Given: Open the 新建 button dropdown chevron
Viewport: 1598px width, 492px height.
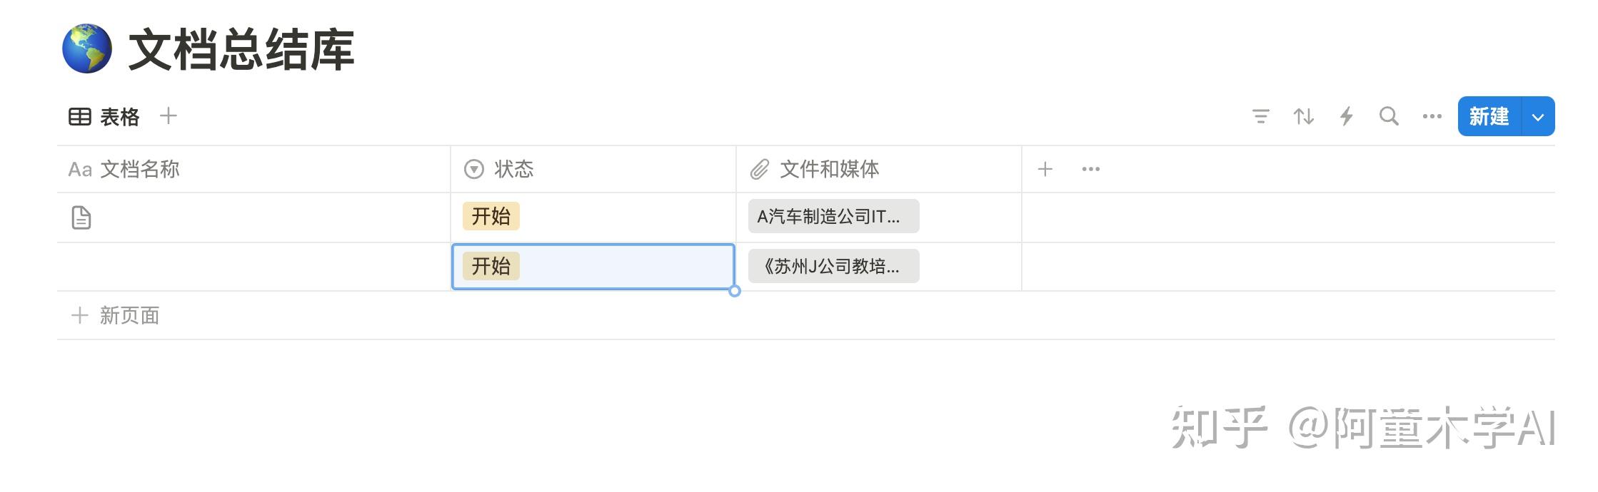Looking at the screenshot, I should click(1537, 116).
